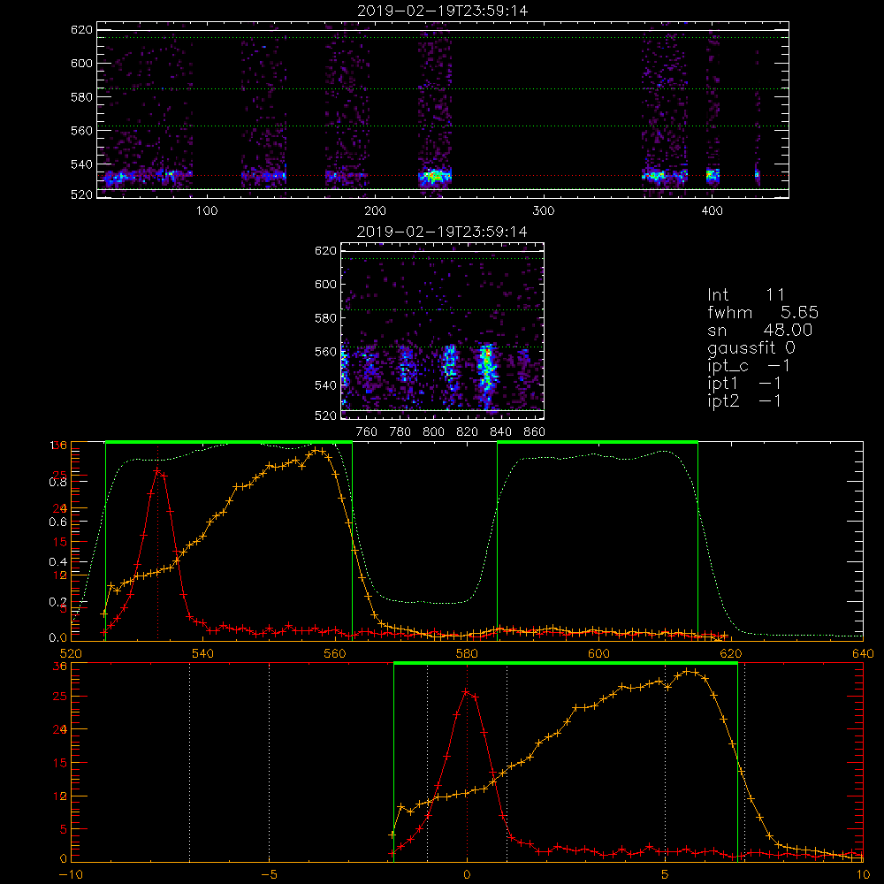Click the top plot's timestamp title
This screenshot has height=884, width=884.
pos(443,11)
